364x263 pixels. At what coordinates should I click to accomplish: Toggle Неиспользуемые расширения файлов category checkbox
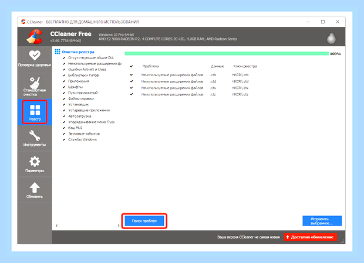pos(64,63)
